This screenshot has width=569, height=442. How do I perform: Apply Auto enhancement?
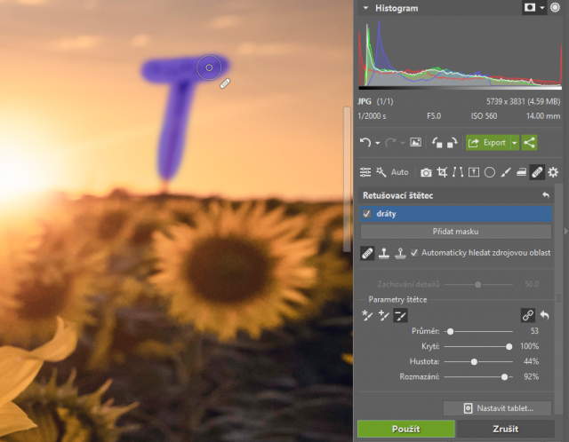[x=400, y=172]
